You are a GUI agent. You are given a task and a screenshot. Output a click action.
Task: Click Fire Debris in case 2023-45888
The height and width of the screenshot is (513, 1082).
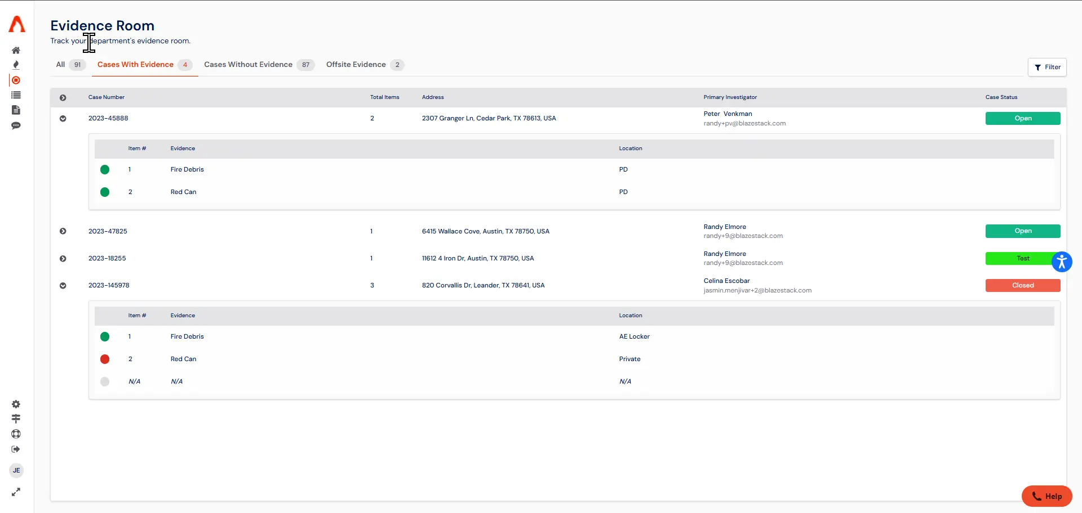coord(187,169)
